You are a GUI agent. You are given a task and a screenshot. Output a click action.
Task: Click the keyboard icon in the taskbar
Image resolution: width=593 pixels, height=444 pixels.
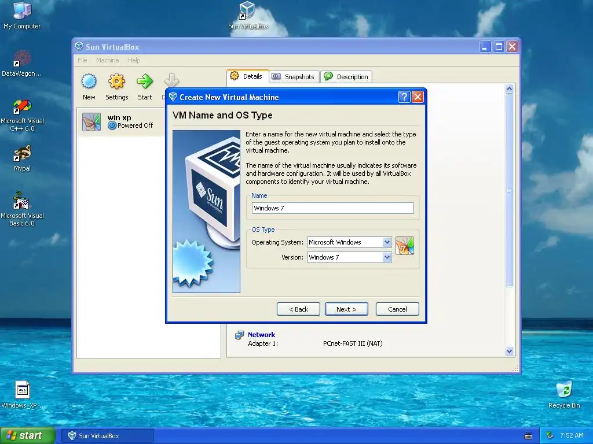[528, 436]
